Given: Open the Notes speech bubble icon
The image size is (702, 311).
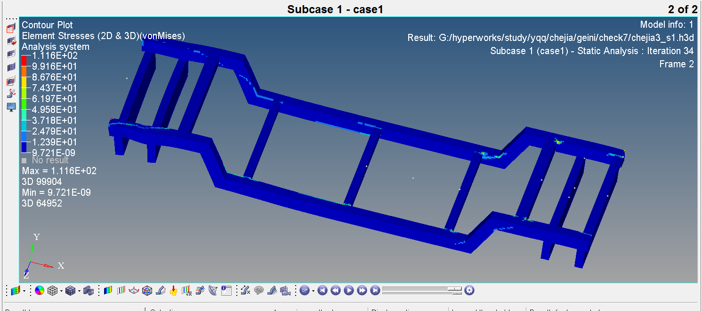Looking at the screenshot, I should point(258,291).
